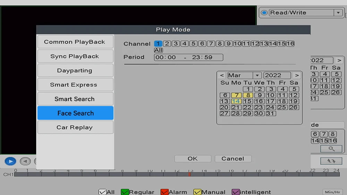Select Sync PlayBack mode
This screenshot has height=195, width=347.
coord(75,56)
